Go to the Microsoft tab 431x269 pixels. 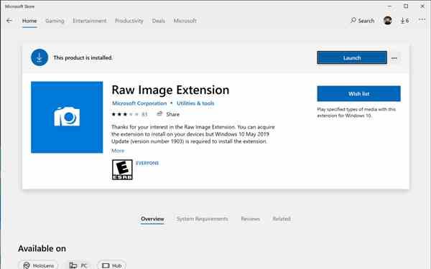click(x=185, y=21)
